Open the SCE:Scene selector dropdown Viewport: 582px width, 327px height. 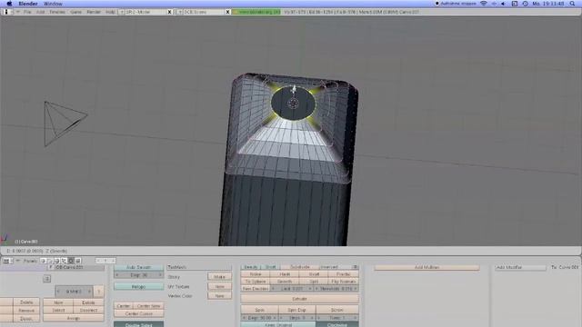click(180, 12)
